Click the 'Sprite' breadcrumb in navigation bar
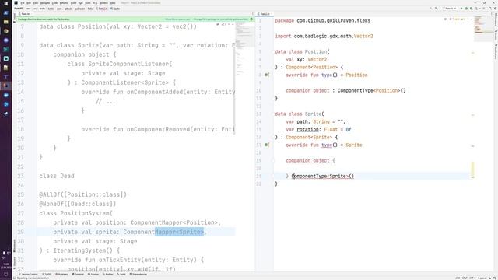This screenshot has height=280, width=498. (115, 9)
